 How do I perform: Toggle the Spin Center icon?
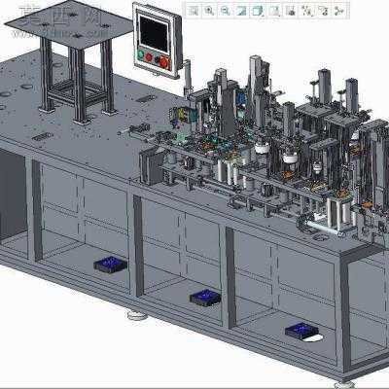point(339,11)
